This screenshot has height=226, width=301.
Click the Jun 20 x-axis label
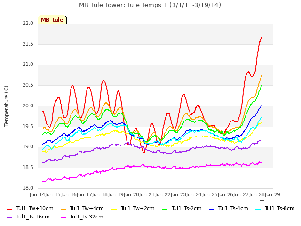click(132, 194)
